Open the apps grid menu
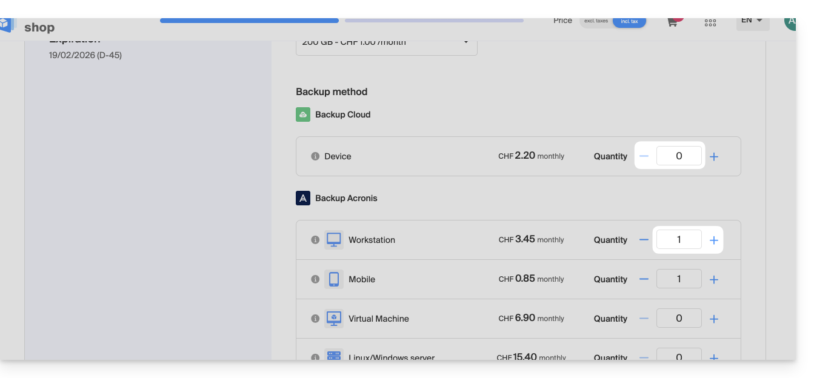 coord(710,23)
